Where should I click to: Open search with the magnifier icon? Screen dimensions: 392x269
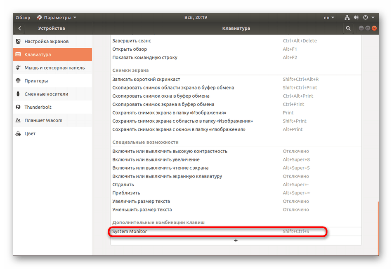348,28
